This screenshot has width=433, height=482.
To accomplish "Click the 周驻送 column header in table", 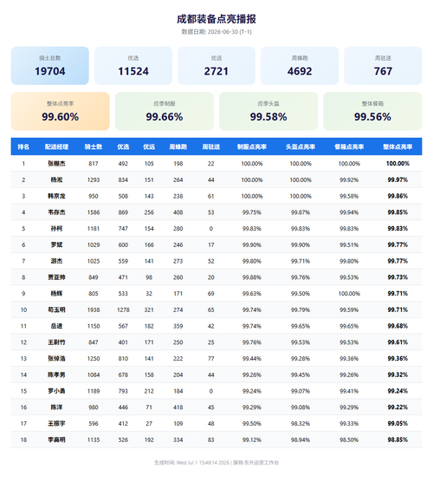I will click(x=211, y=147).
